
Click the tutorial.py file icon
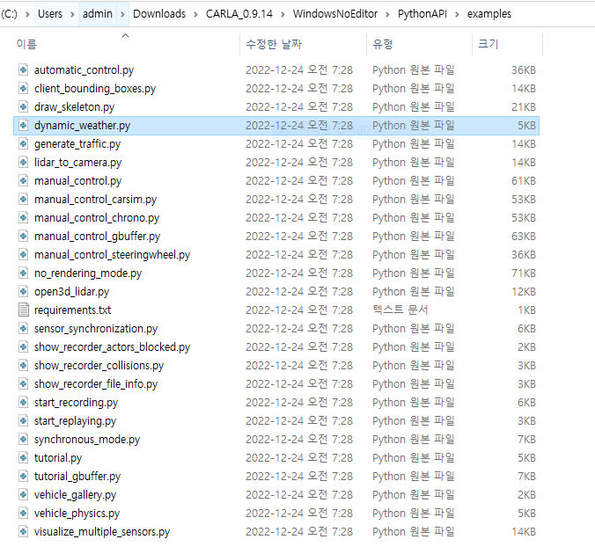coord(24,457)
